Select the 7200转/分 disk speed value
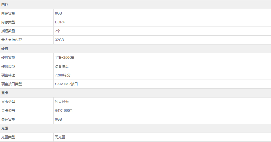 (x=63, y=75)
